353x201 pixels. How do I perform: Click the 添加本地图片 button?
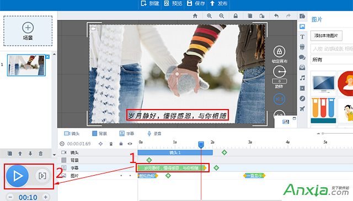326,36
